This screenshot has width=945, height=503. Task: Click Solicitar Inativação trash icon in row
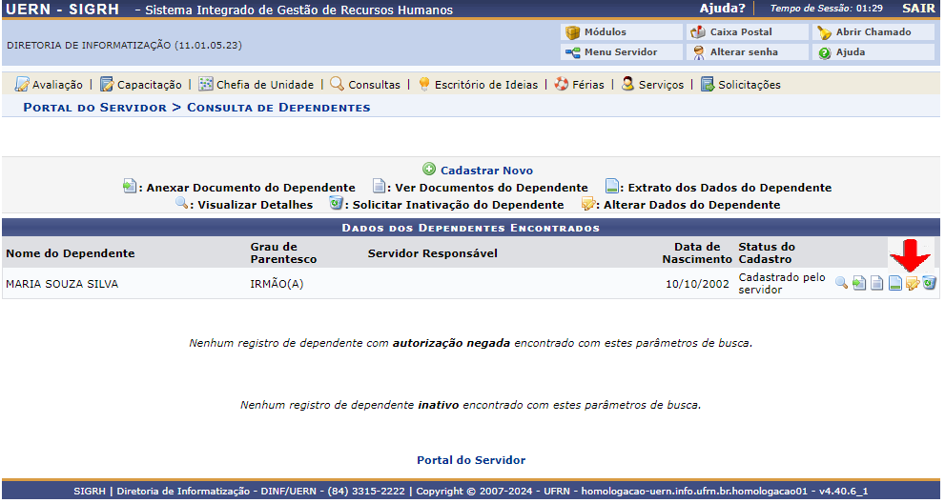(929, 283)
